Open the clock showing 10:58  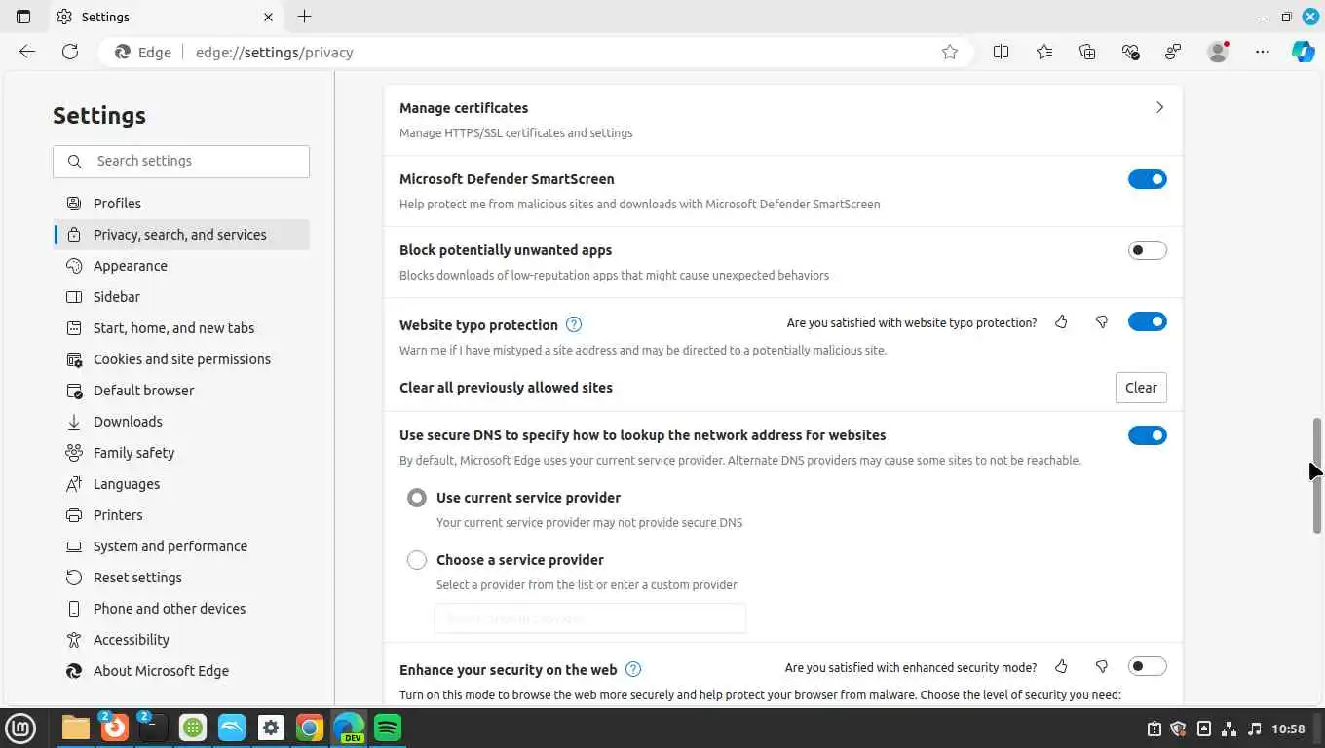pyautogui.click(x=1288, y=729)
